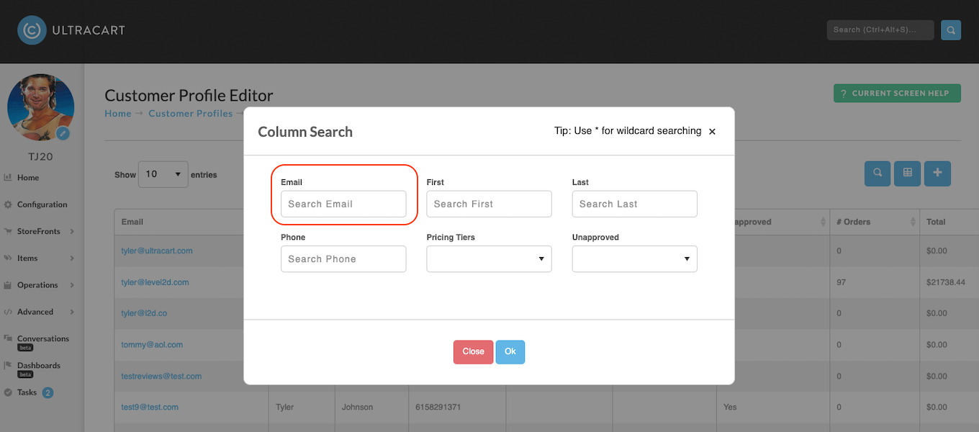The height and width of the screenshot is (432, 979).
Task: Change the Show entries count dropdown
Action: click(163, 174)
